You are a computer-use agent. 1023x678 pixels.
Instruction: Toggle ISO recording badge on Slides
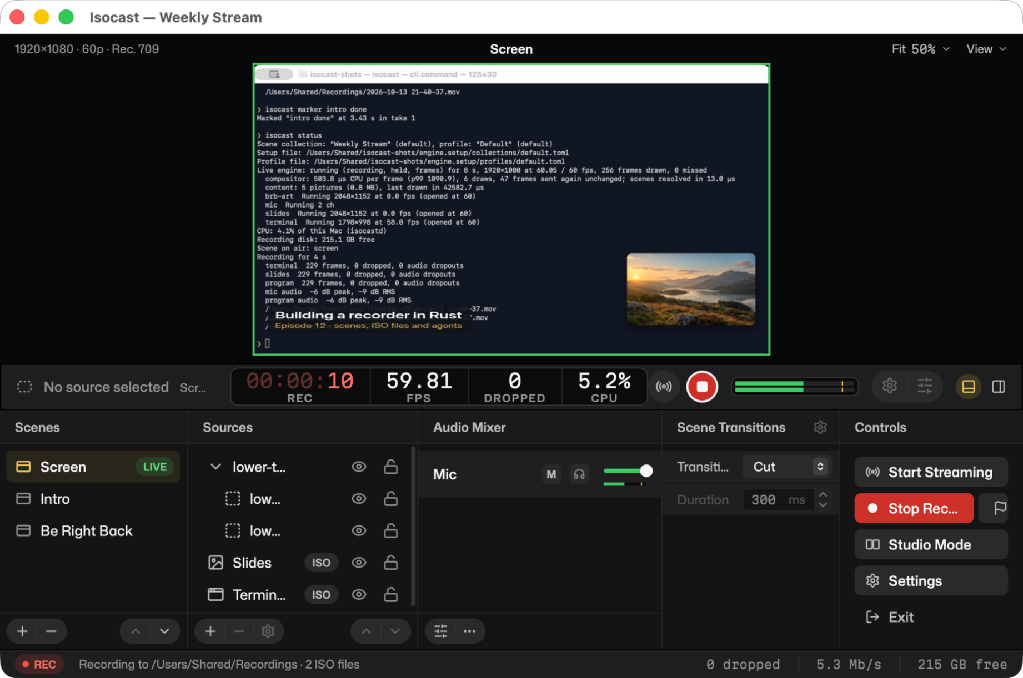[x=321, y=563]
